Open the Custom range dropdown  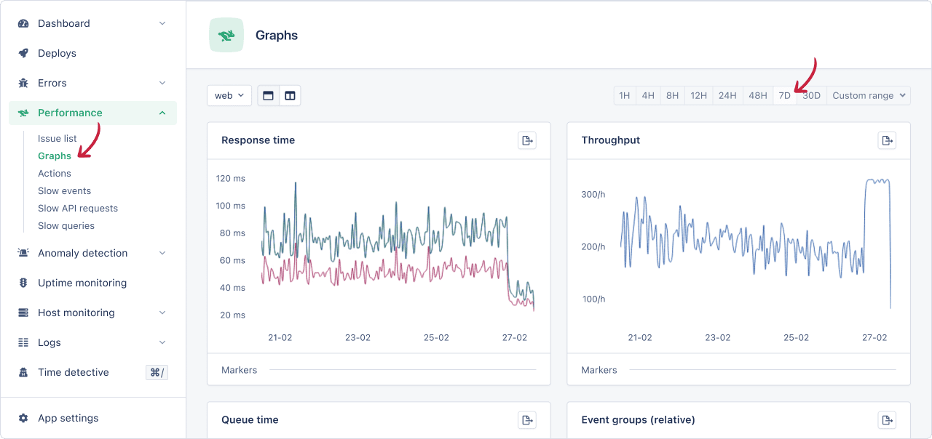868,95
